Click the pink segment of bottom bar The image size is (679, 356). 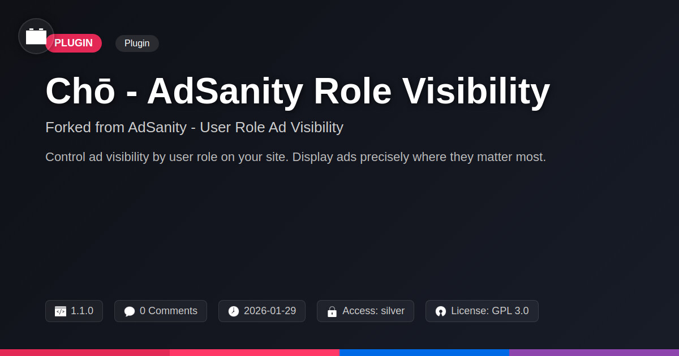click(x=255, y=352)
